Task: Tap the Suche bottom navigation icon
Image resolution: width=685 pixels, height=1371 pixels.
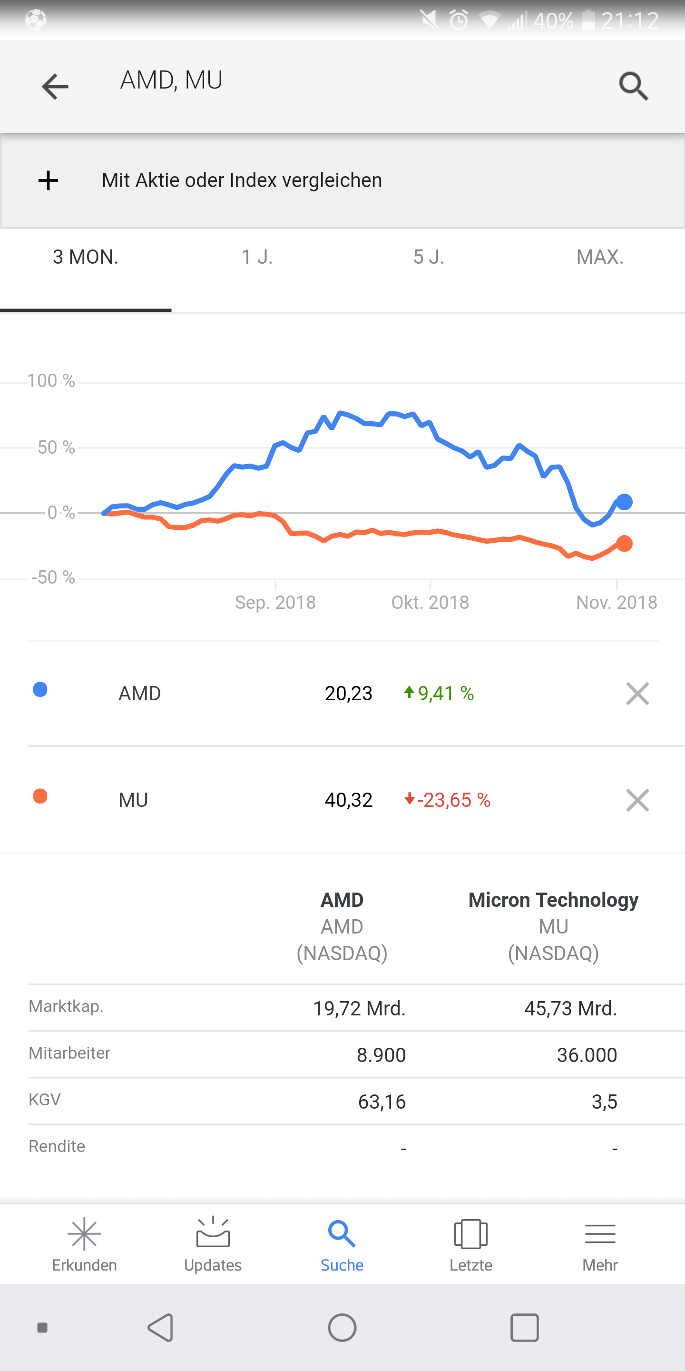Action: (342, 1244)
